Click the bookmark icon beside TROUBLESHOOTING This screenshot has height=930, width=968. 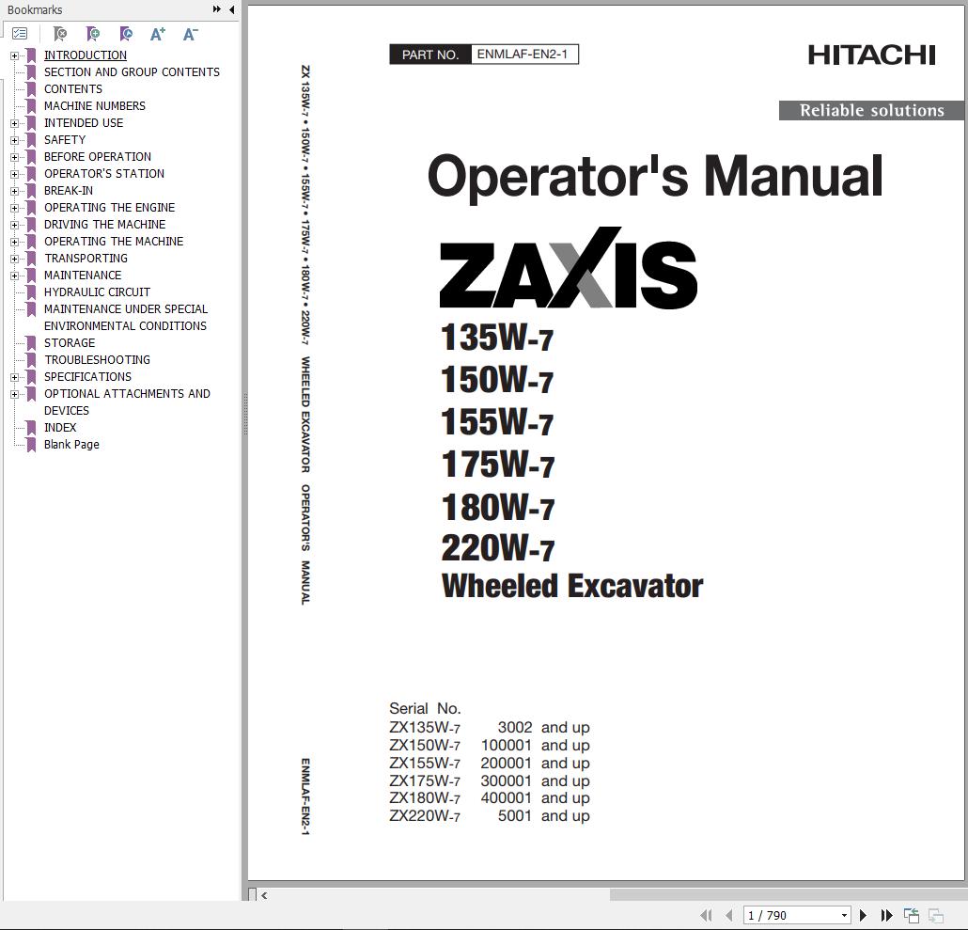[31, 360]
